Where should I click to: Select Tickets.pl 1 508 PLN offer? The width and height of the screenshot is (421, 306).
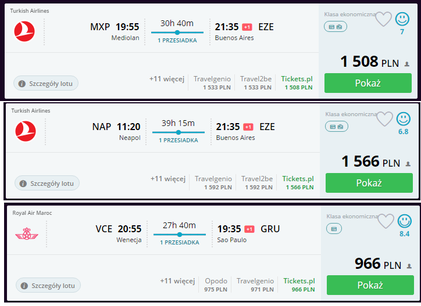point(297,83)
